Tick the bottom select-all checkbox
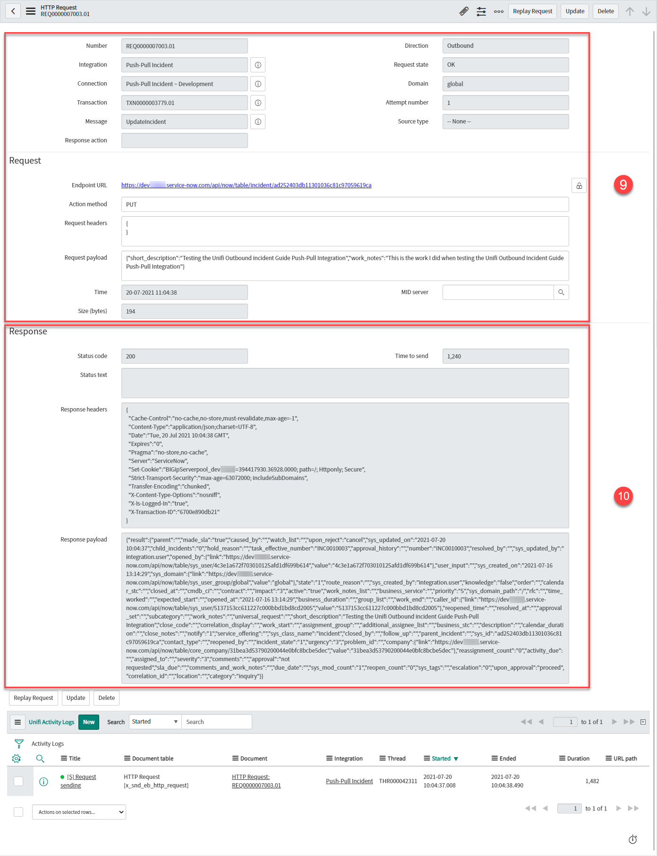The image size is (657, 856). tap(18, 812)
